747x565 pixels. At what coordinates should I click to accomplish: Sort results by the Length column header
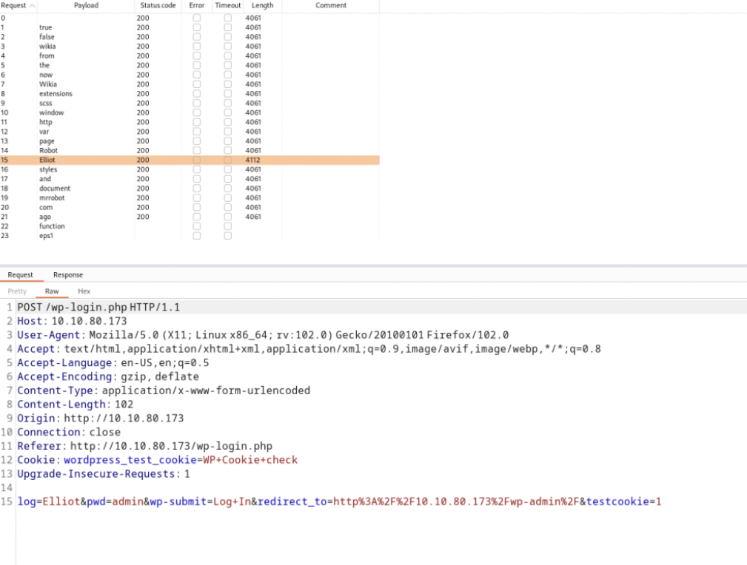coord(262,5)
